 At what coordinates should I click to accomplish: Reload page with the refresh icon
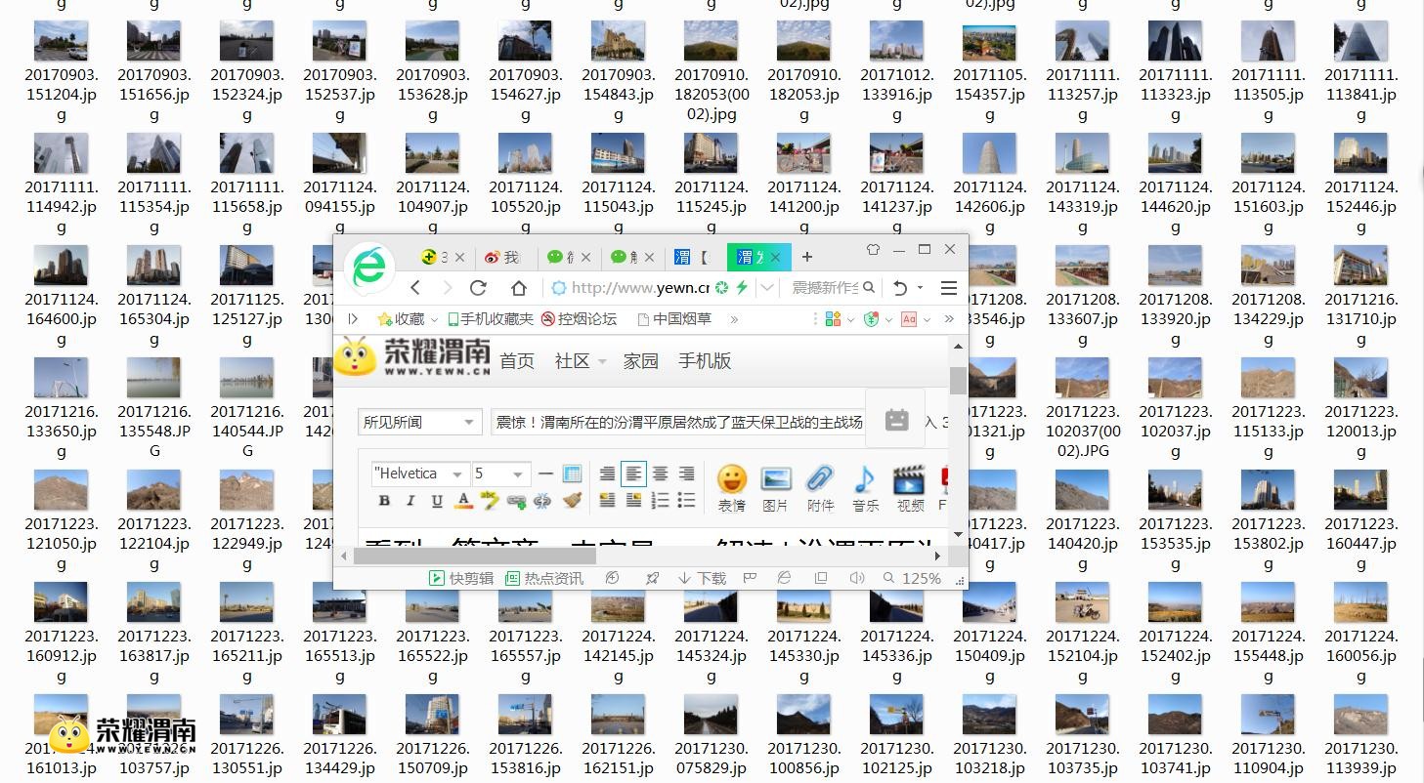click(478, 288)
